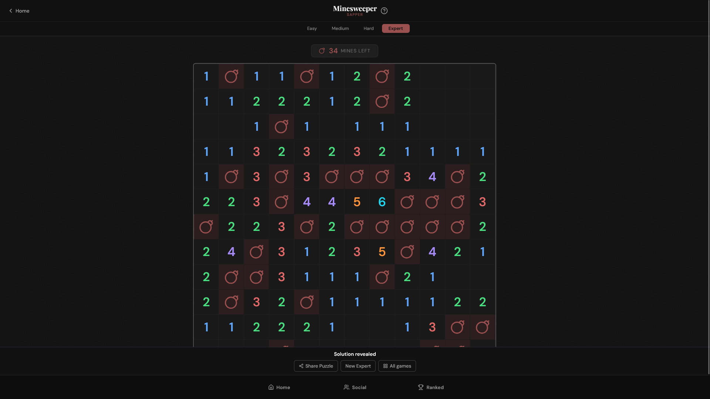The image size is (710, 399).
Task: Click the page's vertical scrollbar
Action: [708, 185]
